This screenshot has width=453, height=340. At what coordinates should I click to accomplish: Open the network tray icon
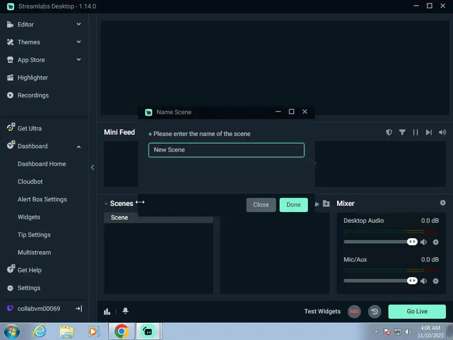coord(398,332)
